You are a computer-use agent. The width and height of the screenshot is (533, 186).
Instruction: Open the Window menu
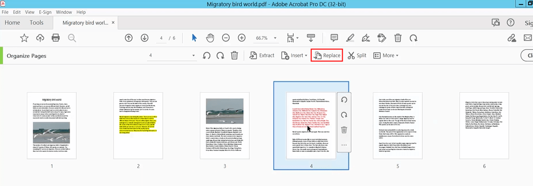64,12
